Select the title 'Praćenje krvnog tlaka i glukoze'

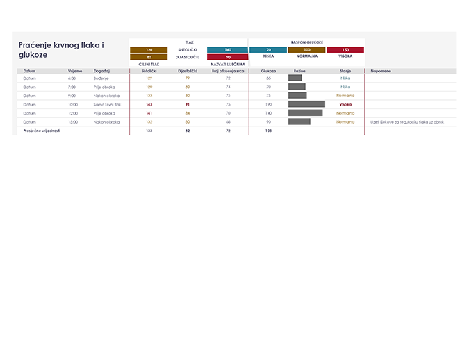(61, 50)
